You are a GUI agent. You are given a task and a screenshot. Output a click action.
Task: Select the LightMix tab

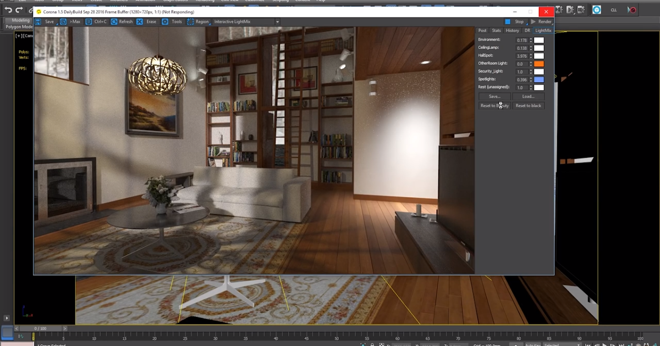543,30
